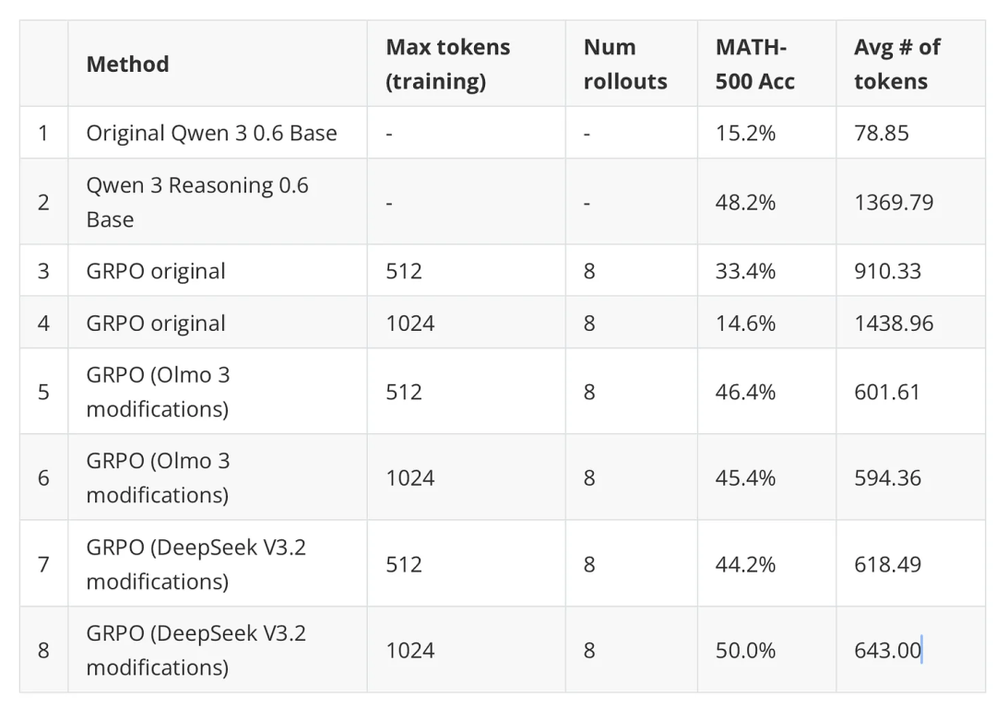Click the 50.0% accuracy cell
996x707 pixels.
pyautogui.click(x=745, y=651)
